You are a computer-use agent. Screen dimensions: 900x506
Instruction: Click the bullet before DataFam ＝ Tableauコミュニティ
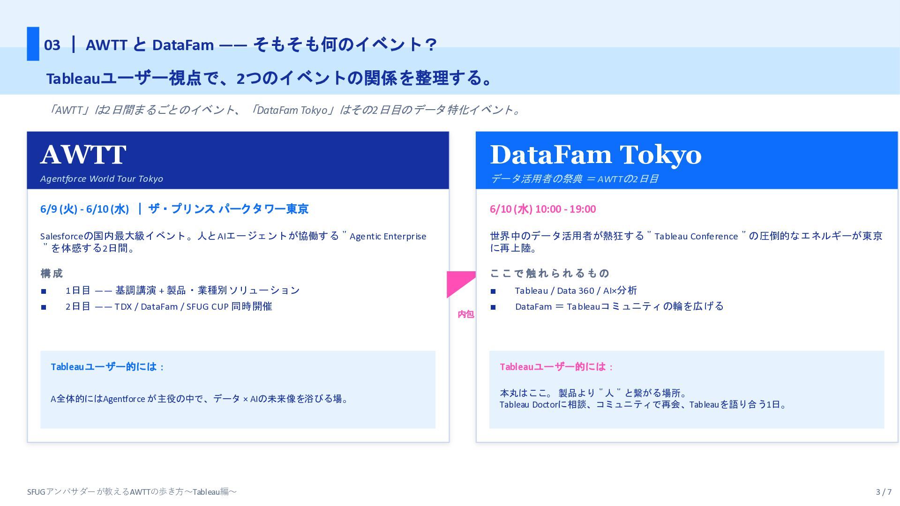[493, 307]
